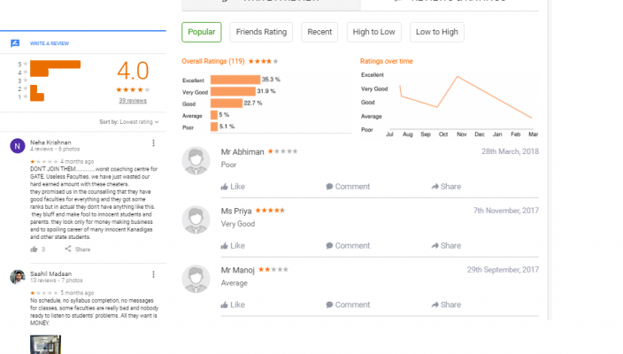
Task: Click Saahil Madaan's profile photo
Action: coord(18,277)
